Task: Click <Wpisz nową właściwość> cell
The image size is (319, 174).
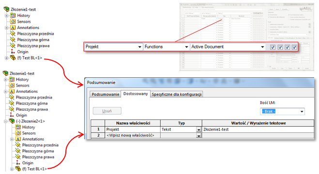Action: 133,135
